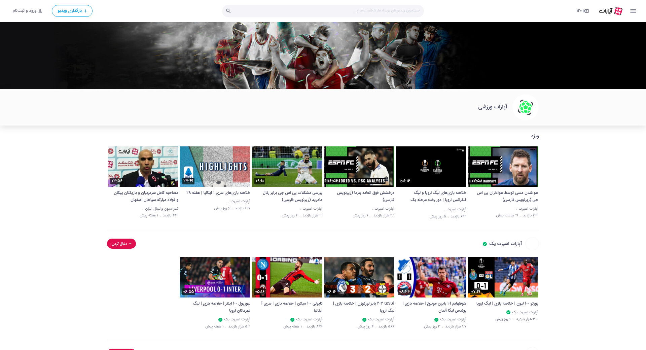Open the Messi ESPN FC video thumbnail

pyautogui.click(x=503, y=166)
